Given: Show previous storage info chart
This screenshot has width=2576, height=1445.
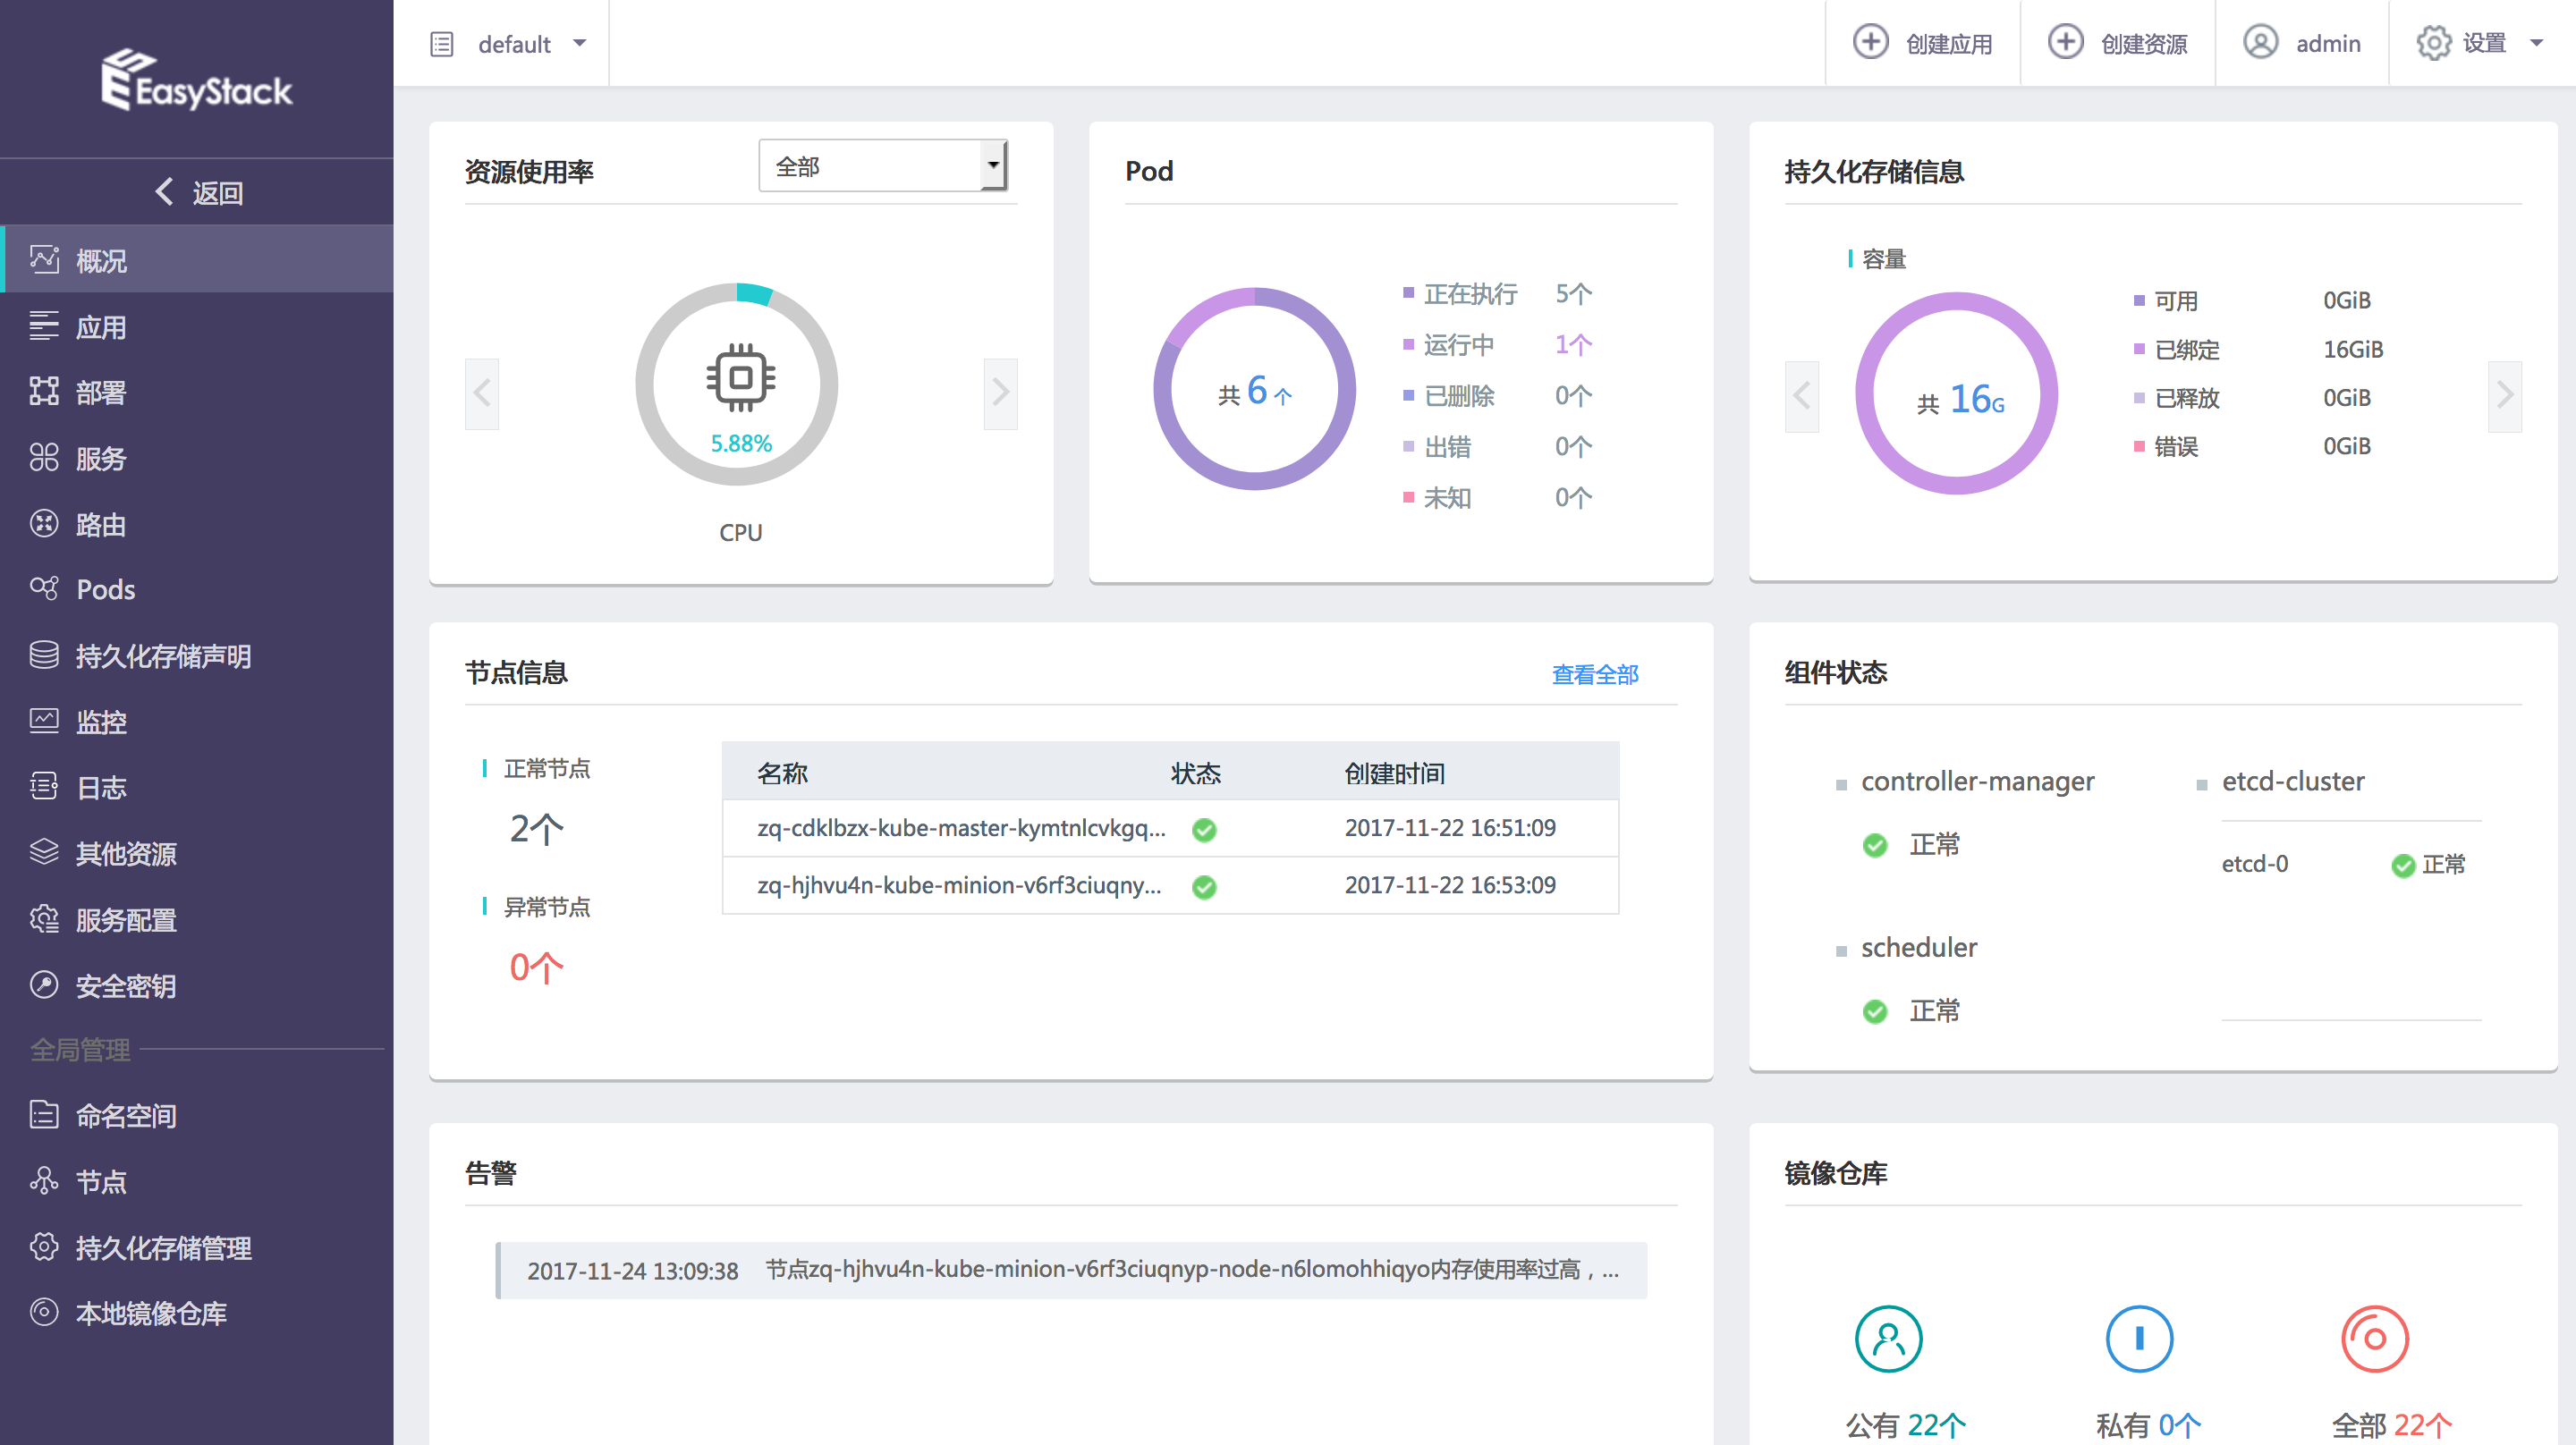Looking at the screenshot, I should point(1802,396).
